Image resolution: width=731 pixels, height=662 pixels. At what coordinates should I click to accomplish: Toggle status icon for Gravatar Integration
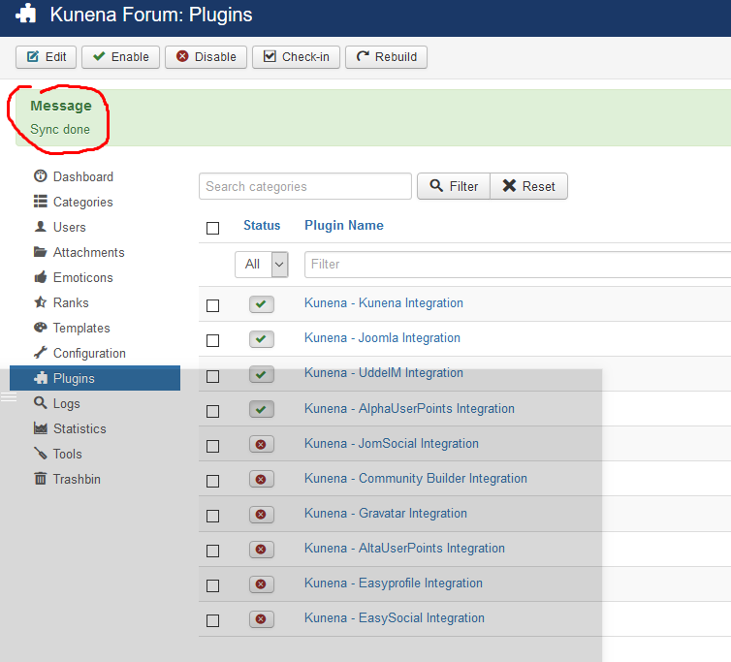tap(261, 514)
